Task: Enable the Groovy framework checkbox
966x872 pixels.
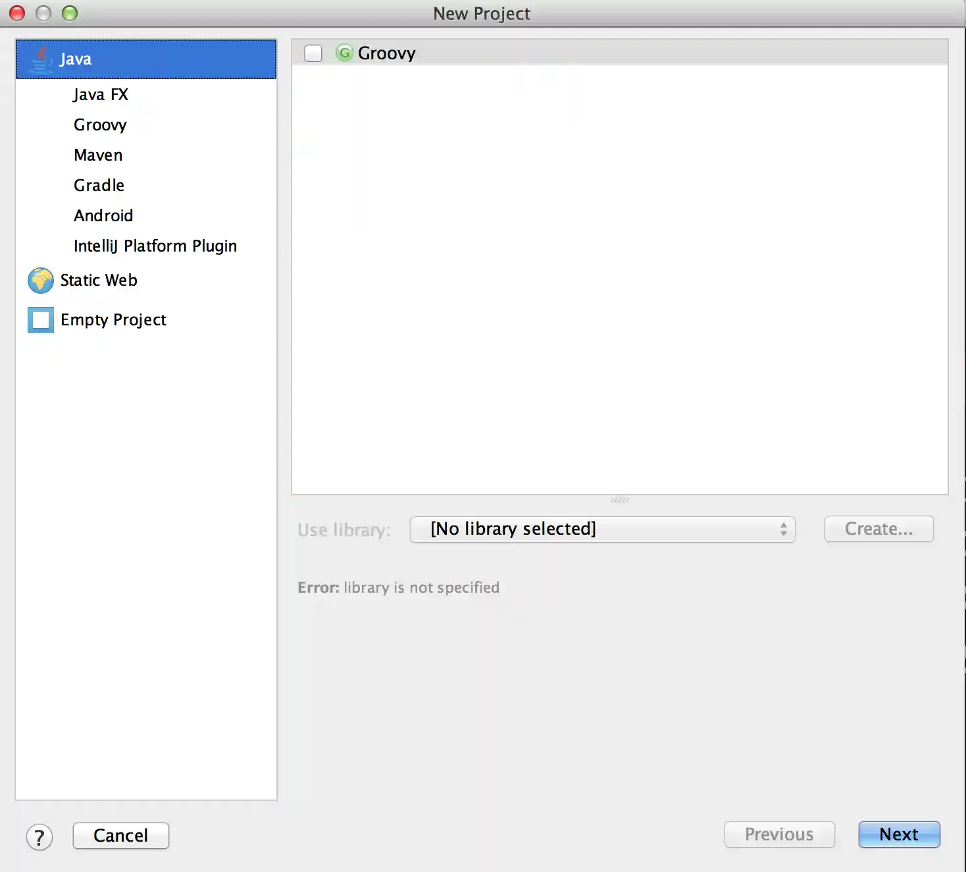Action: 313,53
